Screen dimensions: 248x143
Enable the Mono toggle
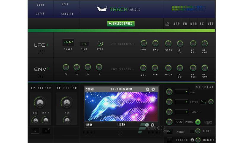point(170,131)
